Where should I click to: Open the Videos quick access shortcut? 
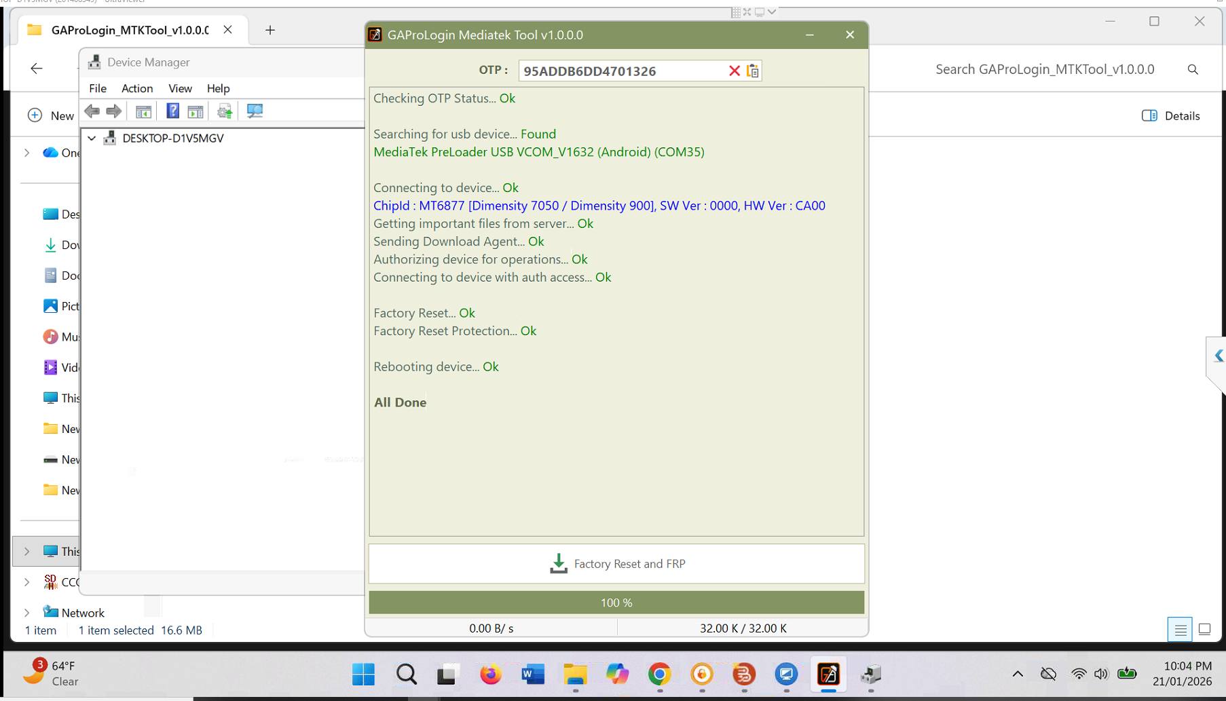tap(61, 367)
